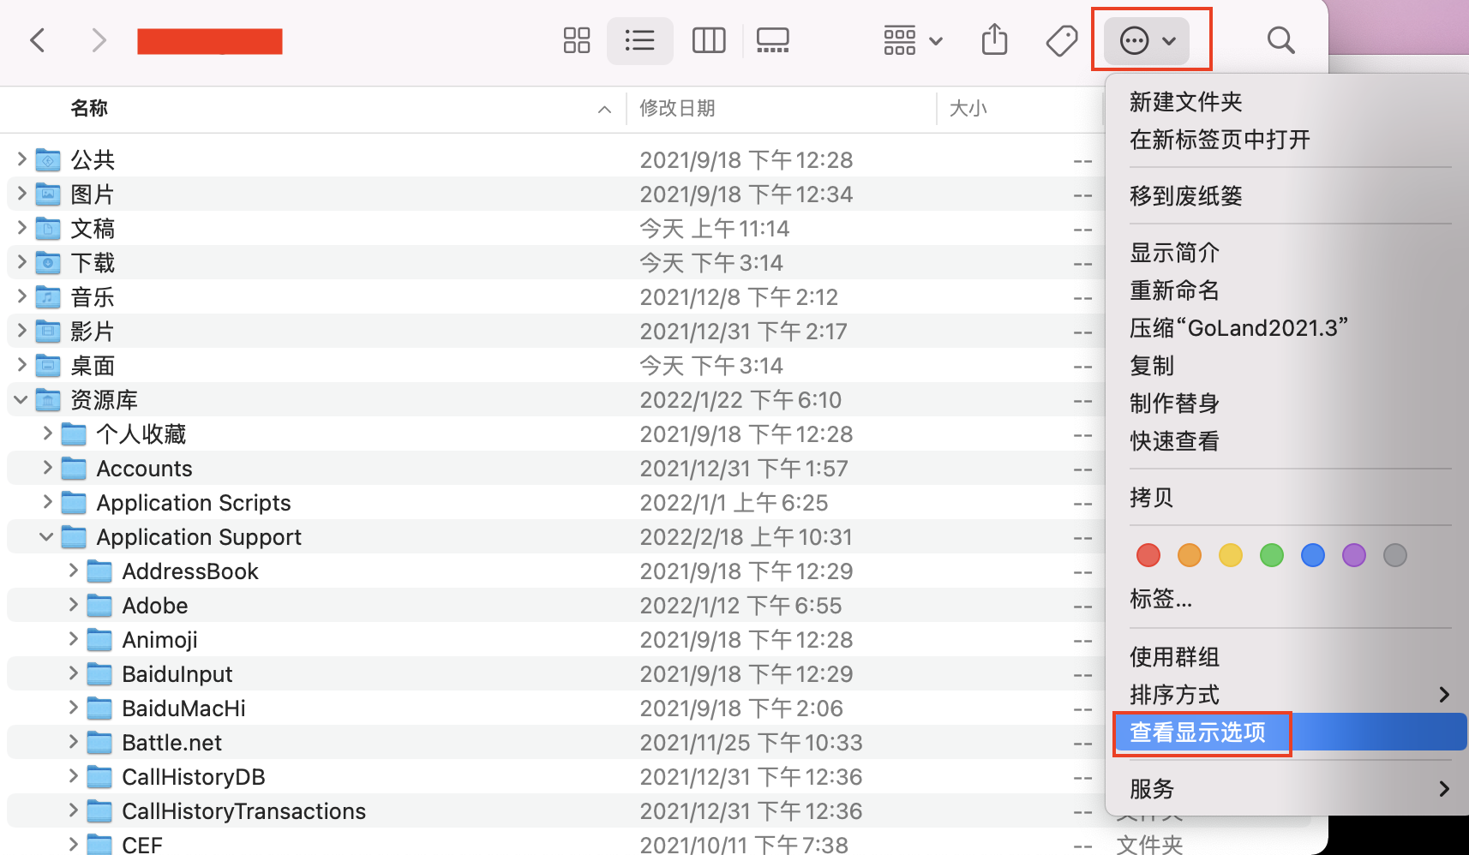Click the BaiduInput folder icon
This screenshot has width=1469, height=855.
99,674
